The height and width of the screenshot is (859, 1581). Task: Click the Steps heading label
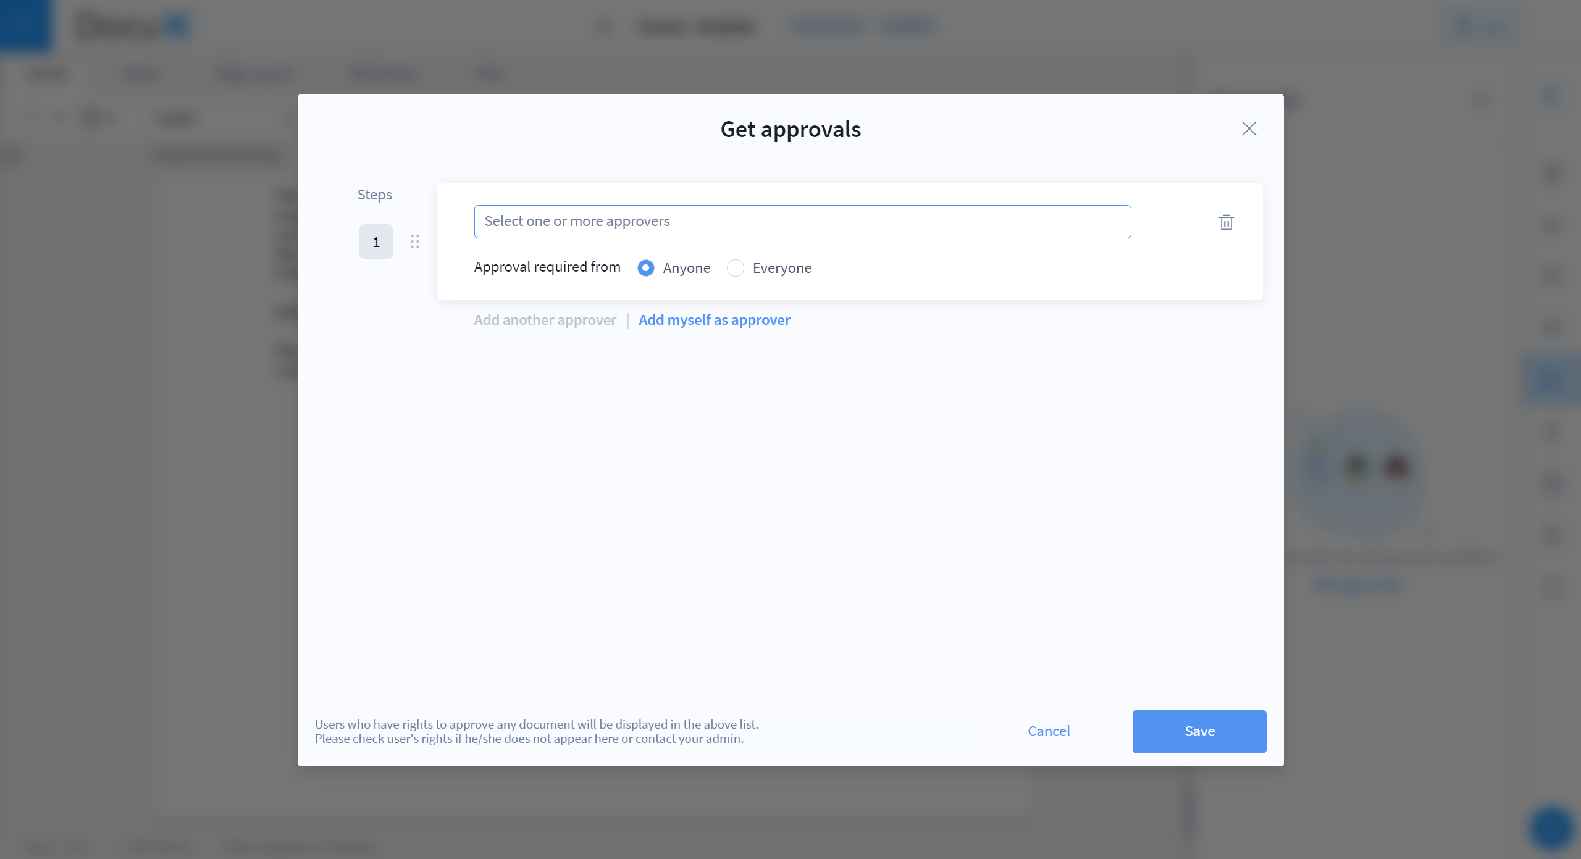[374, 195]
